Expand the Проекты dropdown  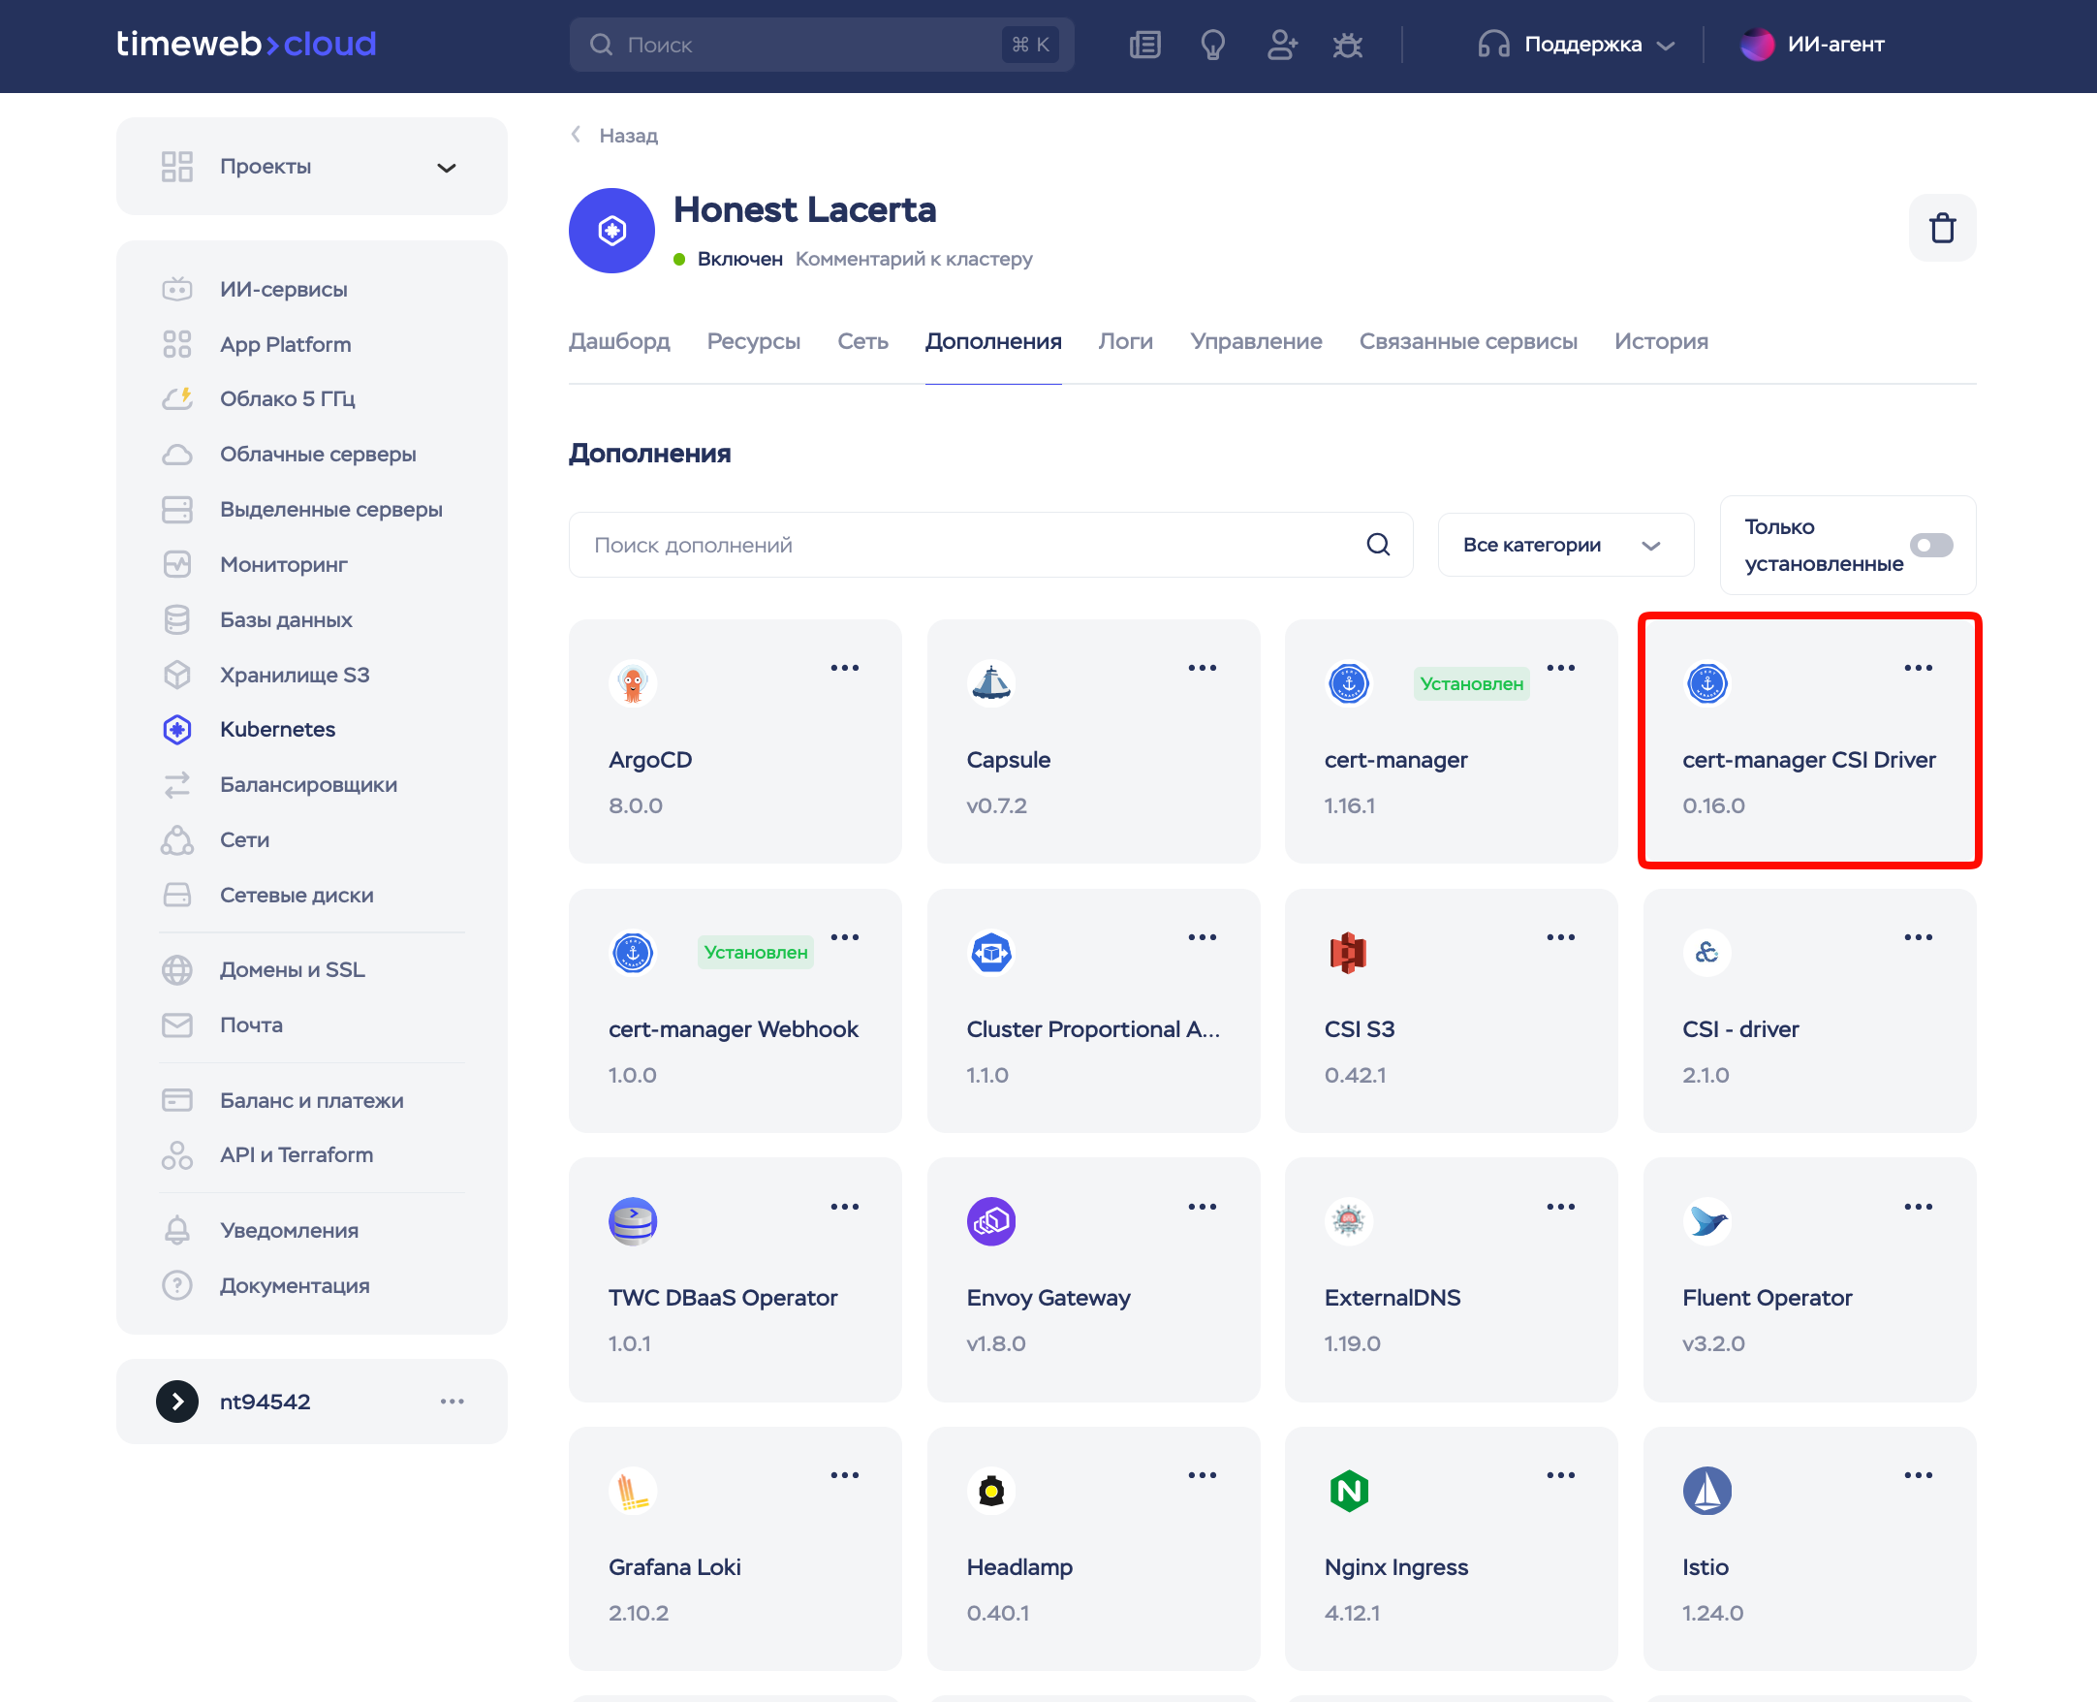[312, 167]
